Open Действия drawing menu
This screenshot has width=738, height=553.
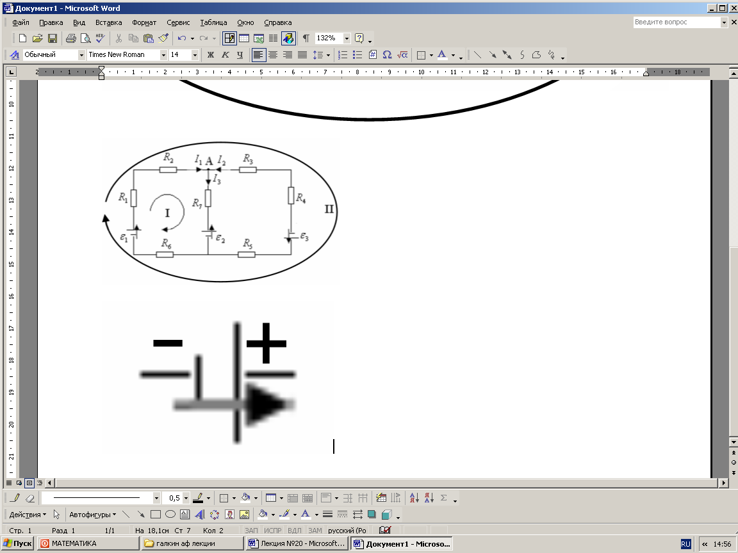coord(28,515)
